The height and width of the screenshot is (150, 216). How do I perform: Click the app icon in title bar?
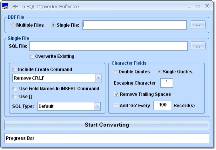[x=5, y=6]
